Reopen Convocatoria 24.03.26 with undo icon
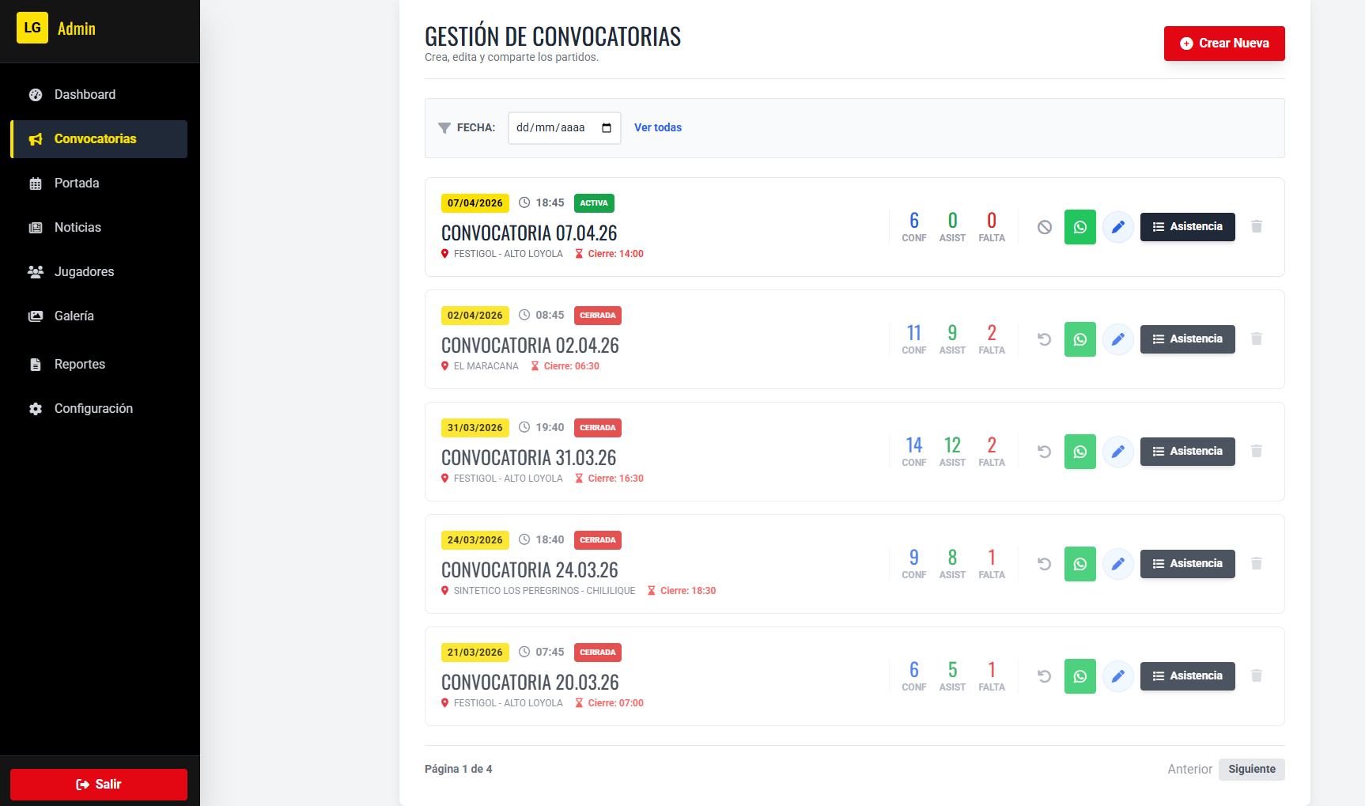 (1044, 564)
